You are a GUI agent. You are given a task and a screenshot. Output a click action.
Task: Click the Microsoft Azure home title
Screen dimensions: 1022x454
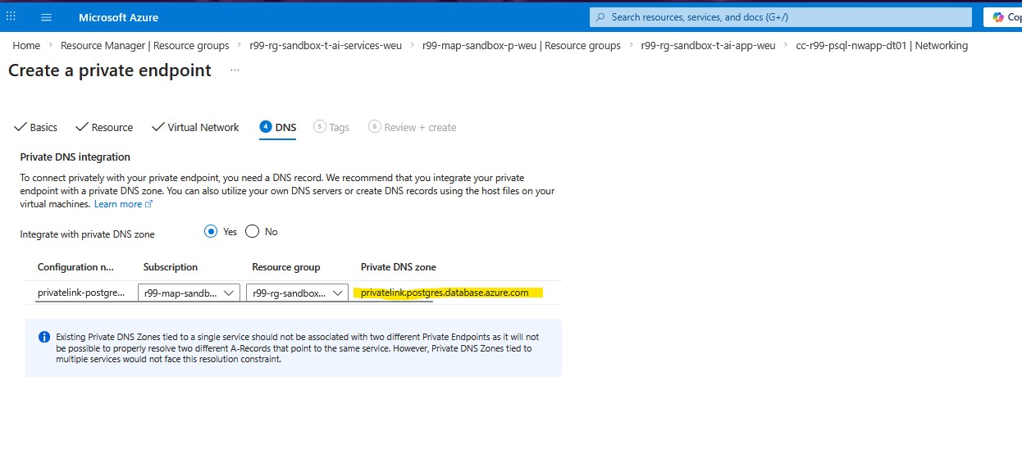[x=119, y=17]
